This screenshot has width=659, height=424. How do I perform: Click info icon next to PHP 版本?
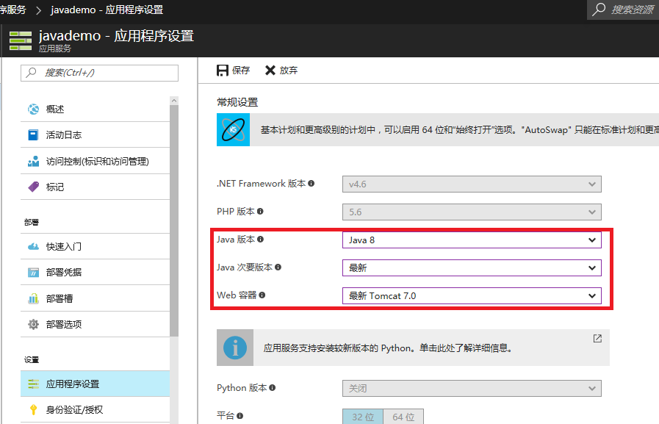coord(260,212)
